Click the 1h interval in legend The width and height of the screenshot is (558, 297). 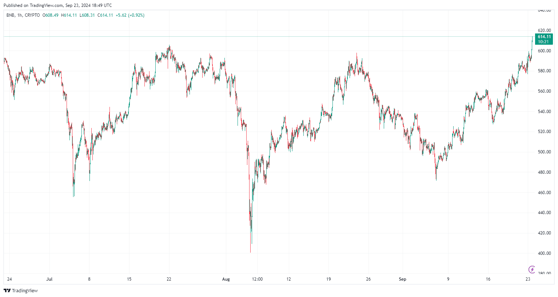20,15
